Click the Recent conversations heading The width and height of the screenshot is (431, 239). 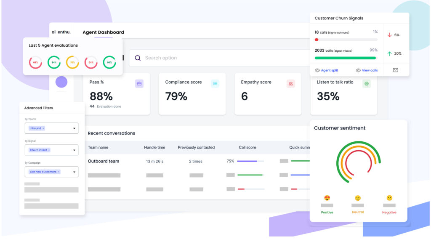[x=111, y=133]
